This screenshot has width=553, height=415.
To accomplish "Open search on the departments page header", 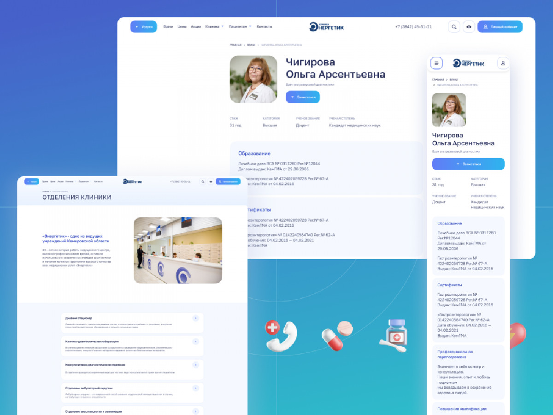I will click(x=202, y=182).
